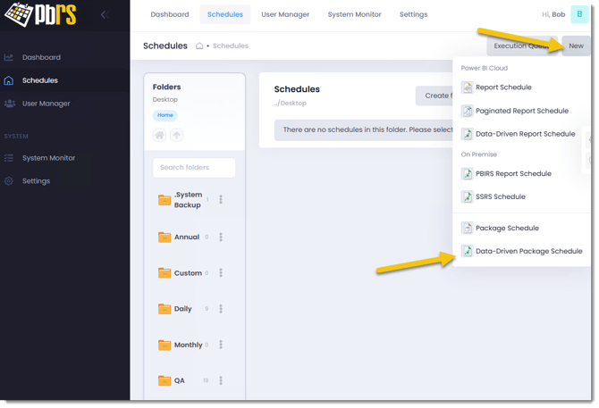Open User Manager in left sidebar
Image resolution: width=599 pixels, height=408 pixels.
tap(46, 104)
